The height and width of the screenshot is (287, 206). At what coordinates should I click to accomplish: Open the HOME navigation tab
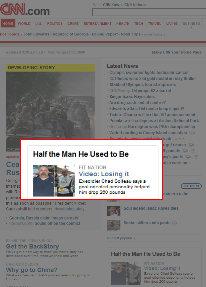point(8,24)
